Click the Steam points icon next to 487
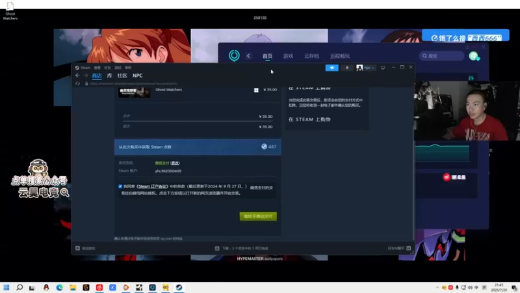 click(264, 146)
